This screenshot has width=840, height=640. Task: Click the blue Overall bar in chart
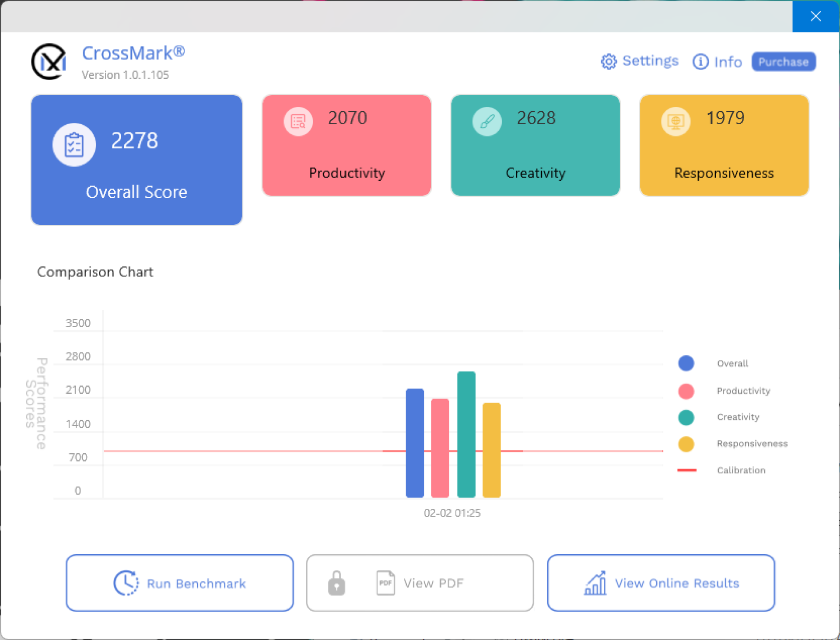(415, 443)
